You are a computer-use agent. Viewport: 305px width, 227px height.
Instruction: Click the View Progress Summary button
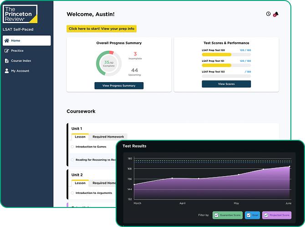119,85
